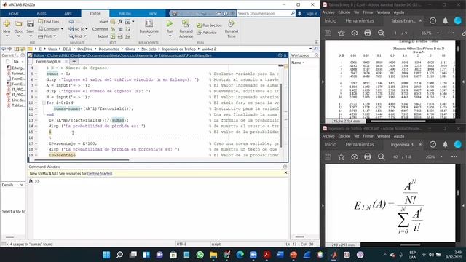Viewport: 466px width, 262px height.
Task: Run the script with green Run arrow
Action: (x=170, y=23)
